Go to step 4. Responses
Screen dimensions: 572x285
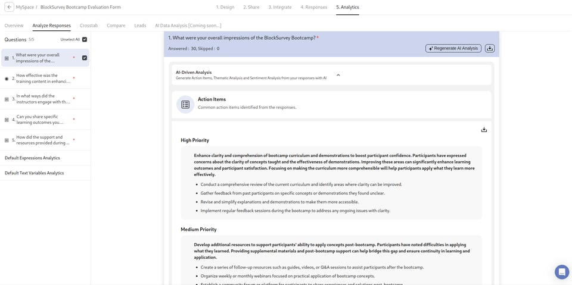[x=314, y=7]
